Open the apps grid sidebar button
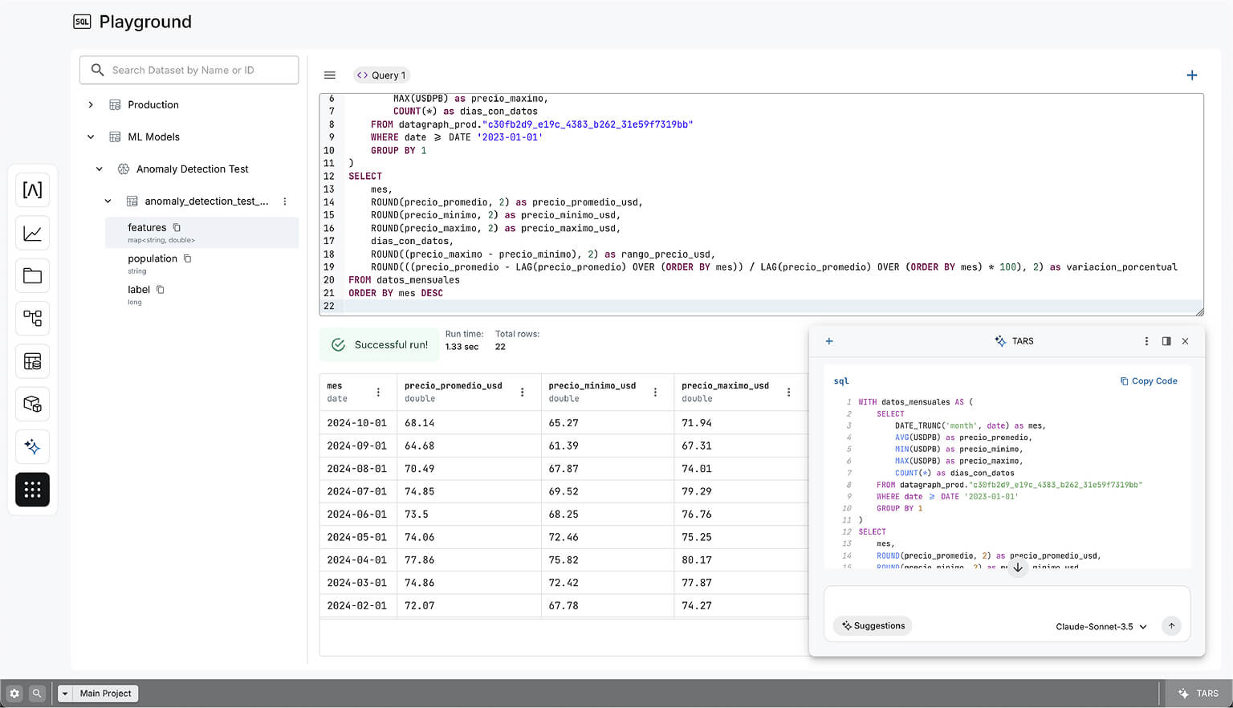The image size is (1233, 708). pyautogui.click(x=32, y=490)
